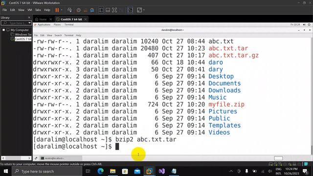Click the Documents directory name
This screenshot has height=176, width=313.
click(224, 83)
